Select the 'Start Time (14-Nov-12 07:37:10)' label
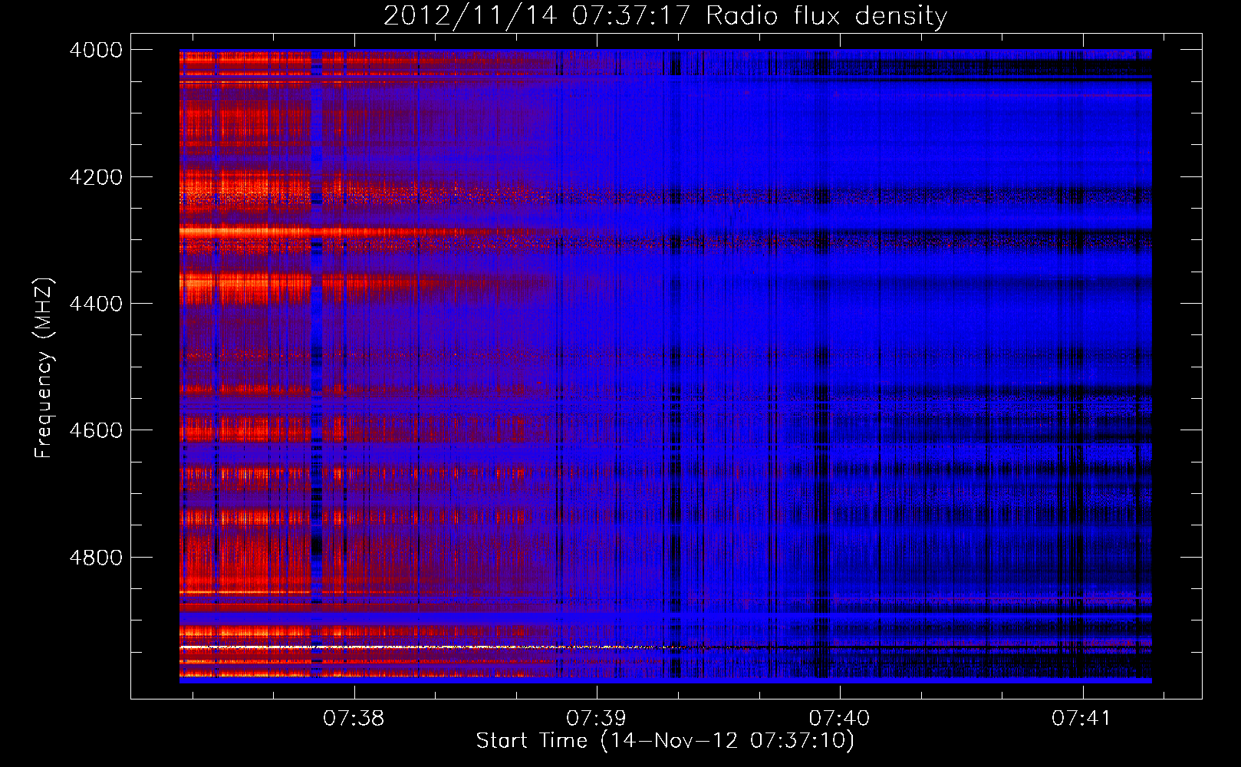 tap(665, 741)
